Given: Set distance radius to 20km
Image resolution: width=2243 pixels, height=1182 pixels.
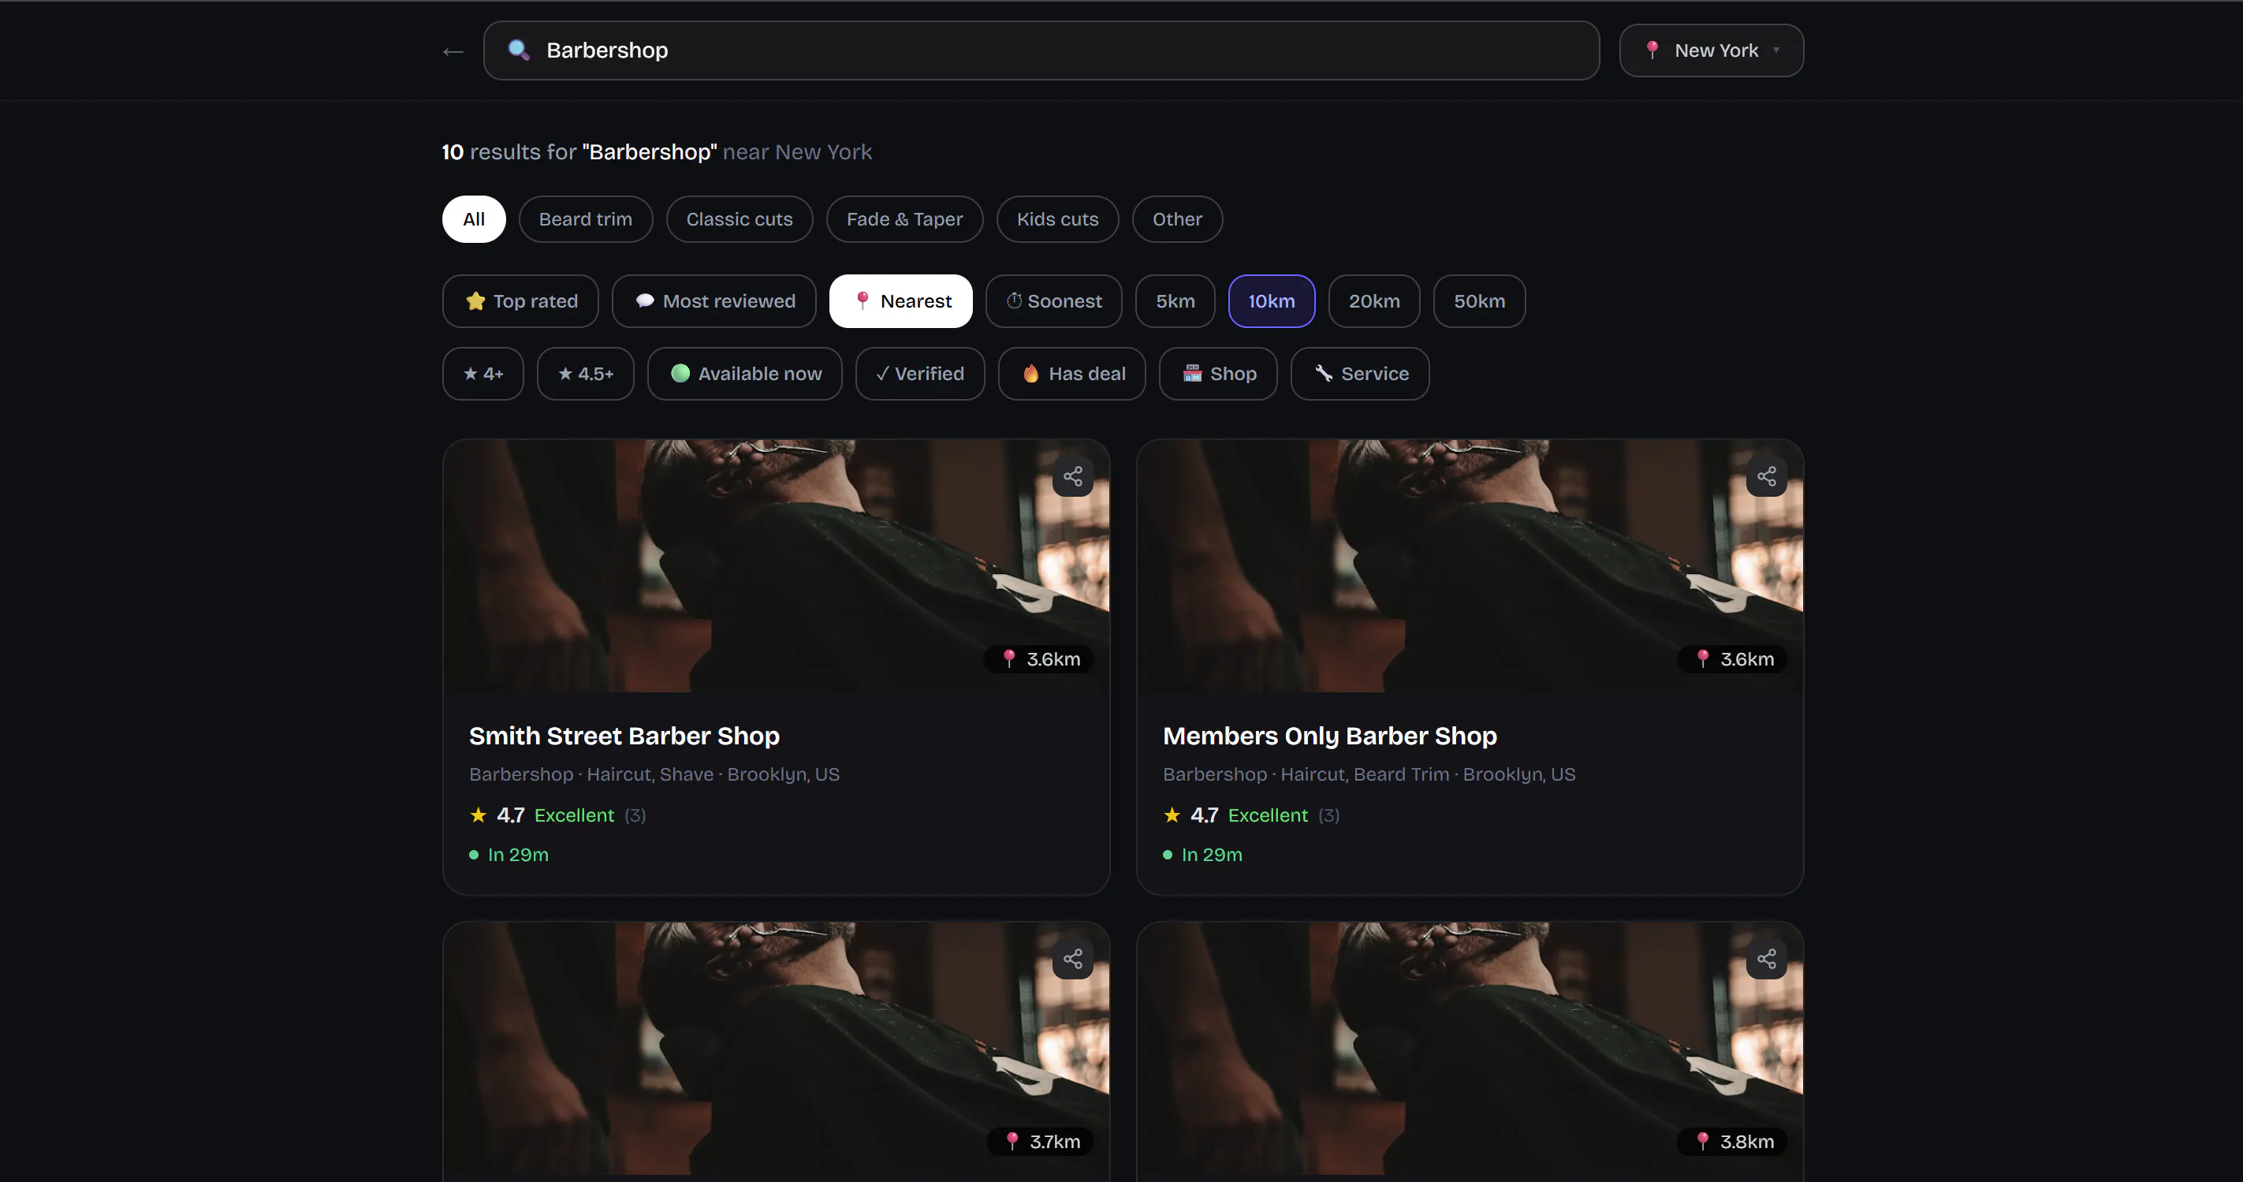Looking at the screenshot, I should (1374, 301).
